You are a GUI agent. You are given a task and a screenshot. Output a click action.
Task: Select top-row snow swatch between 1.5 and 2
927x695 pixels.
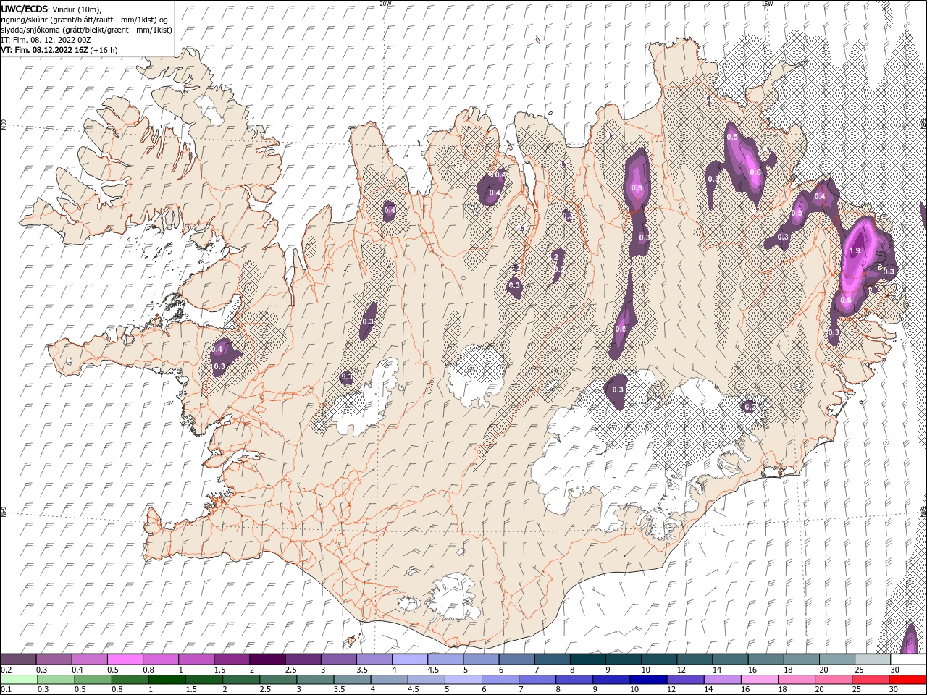pos(232,660)
